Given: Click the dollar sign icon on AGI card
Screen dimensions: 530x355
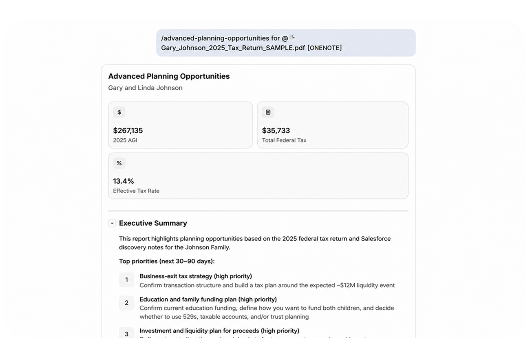Looking at the screenshot, I should click(119, 112).
